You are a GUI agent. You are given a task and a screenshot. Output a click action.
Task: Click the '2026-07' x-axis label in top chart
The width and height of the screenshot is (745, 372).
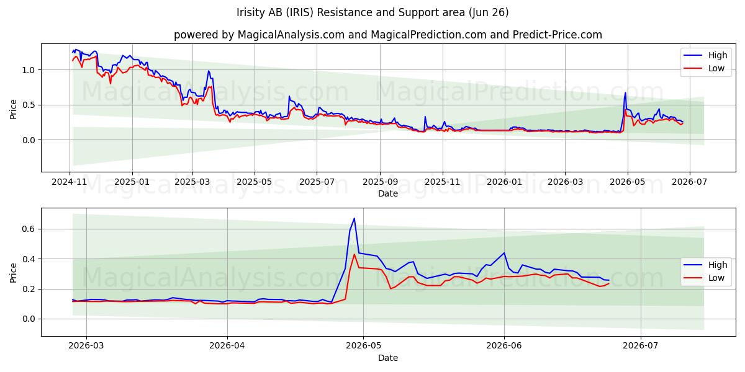coord(689,183)
